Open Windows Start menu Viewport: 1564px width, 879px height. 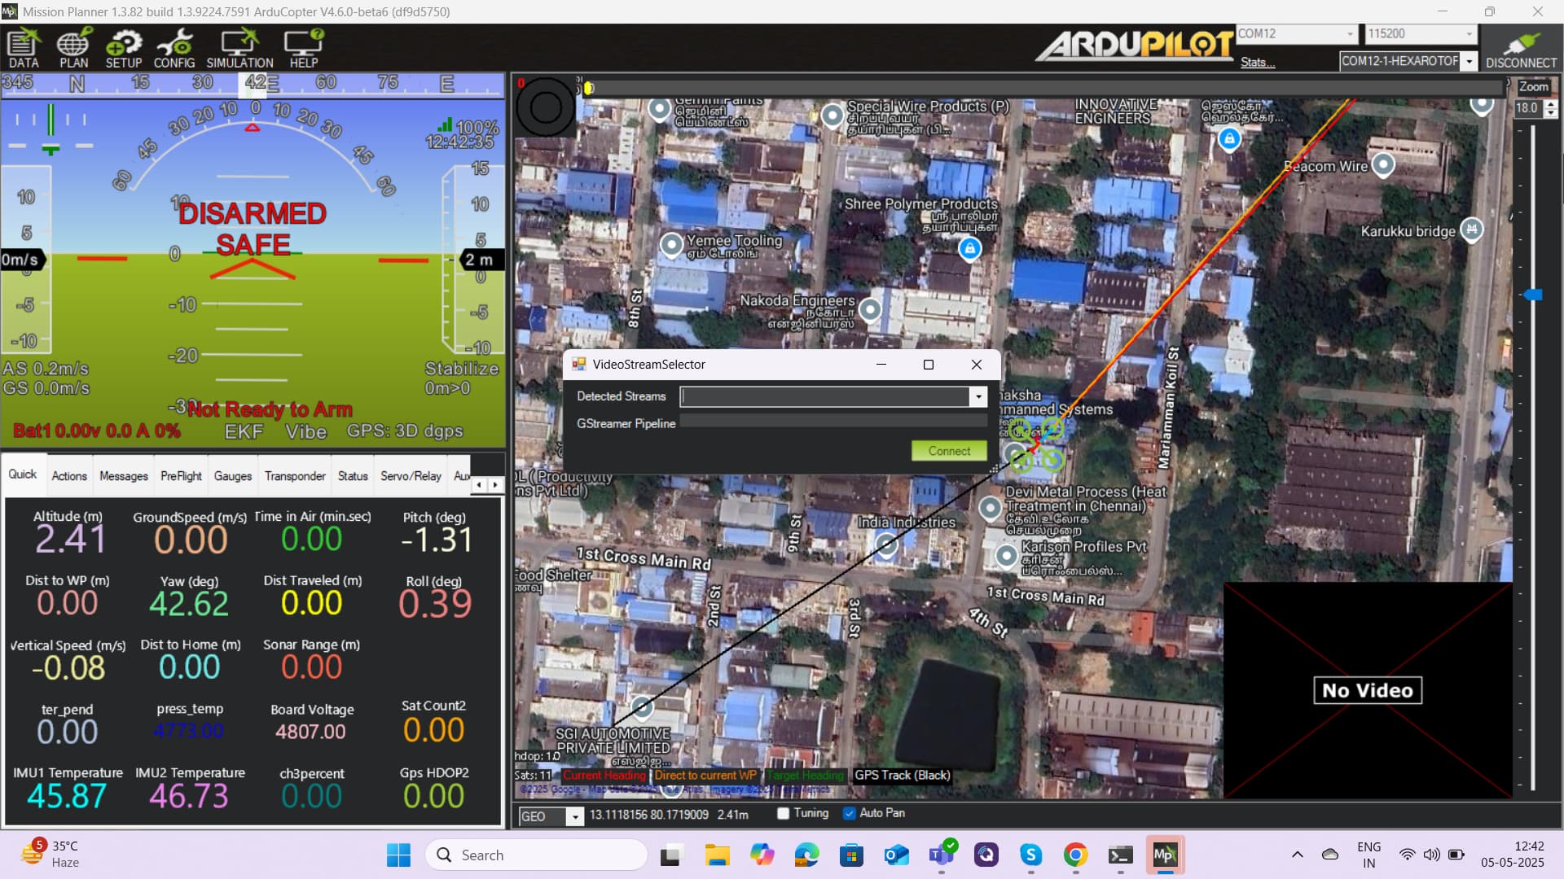398,855
